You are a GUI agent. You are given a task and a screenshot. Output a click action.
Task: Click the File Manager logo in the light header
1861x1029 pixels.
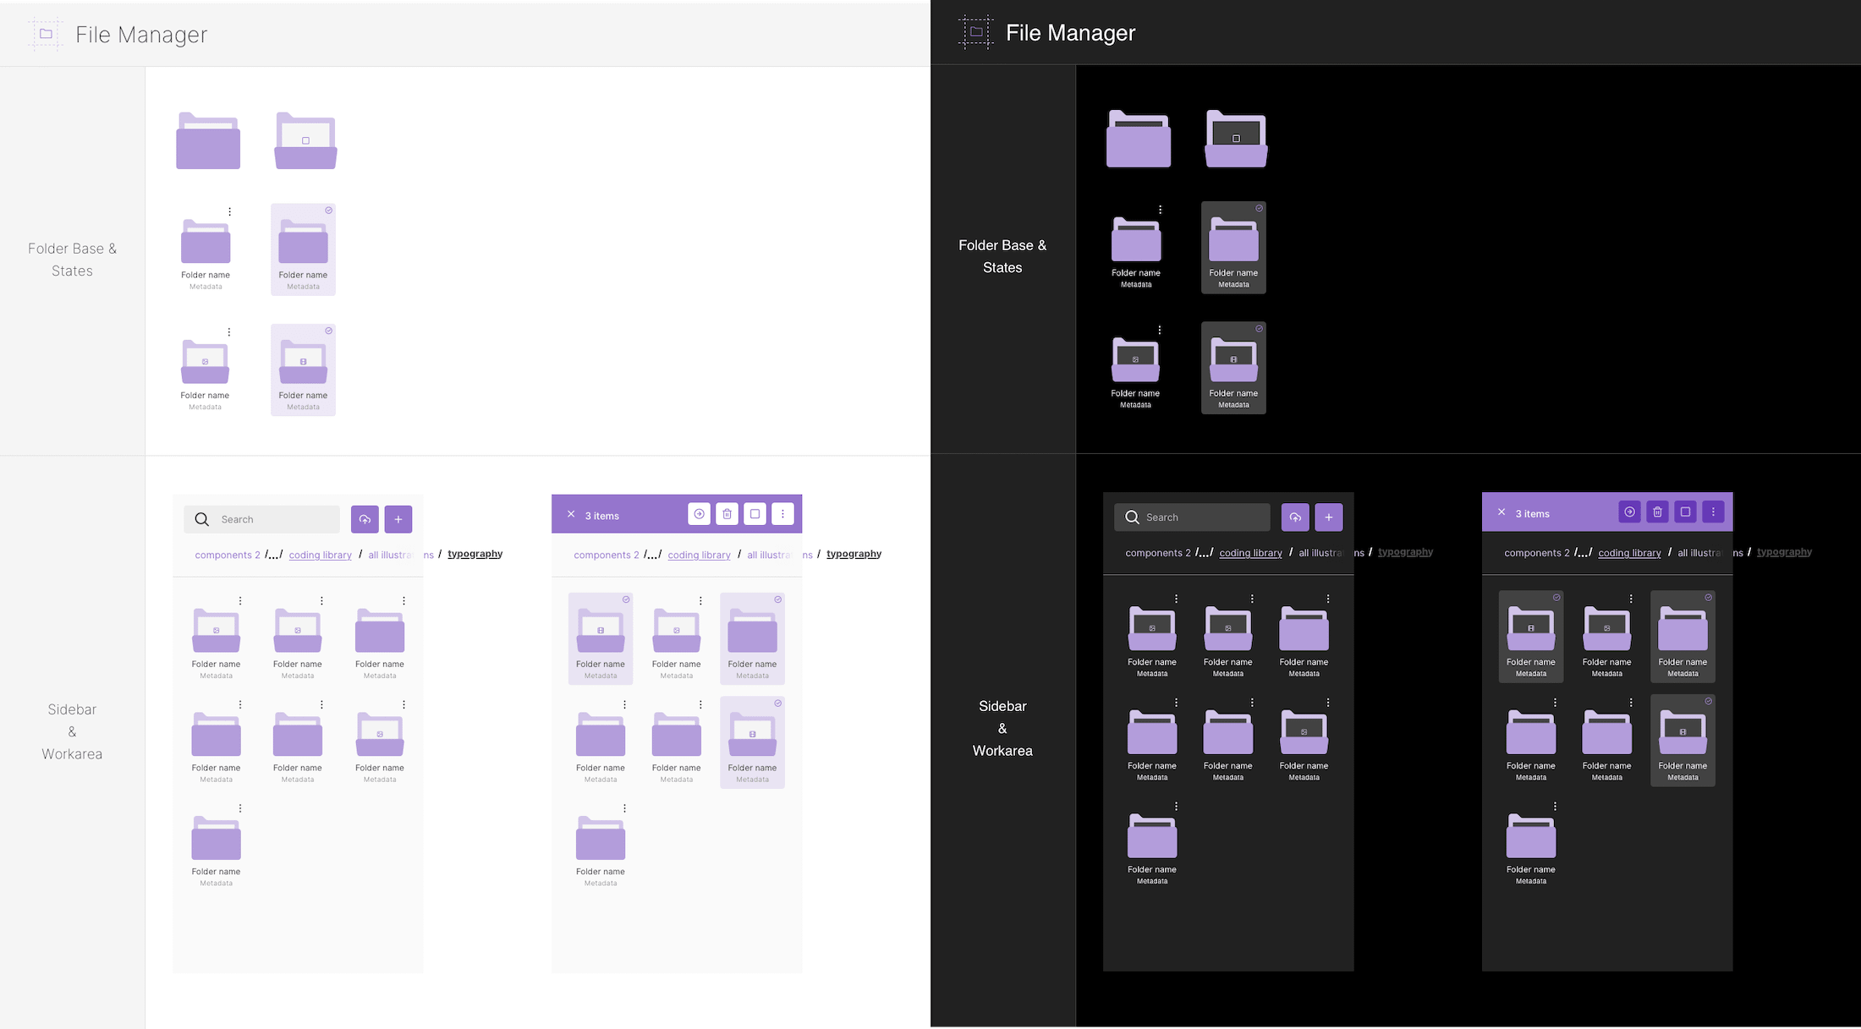click(47, 35)
